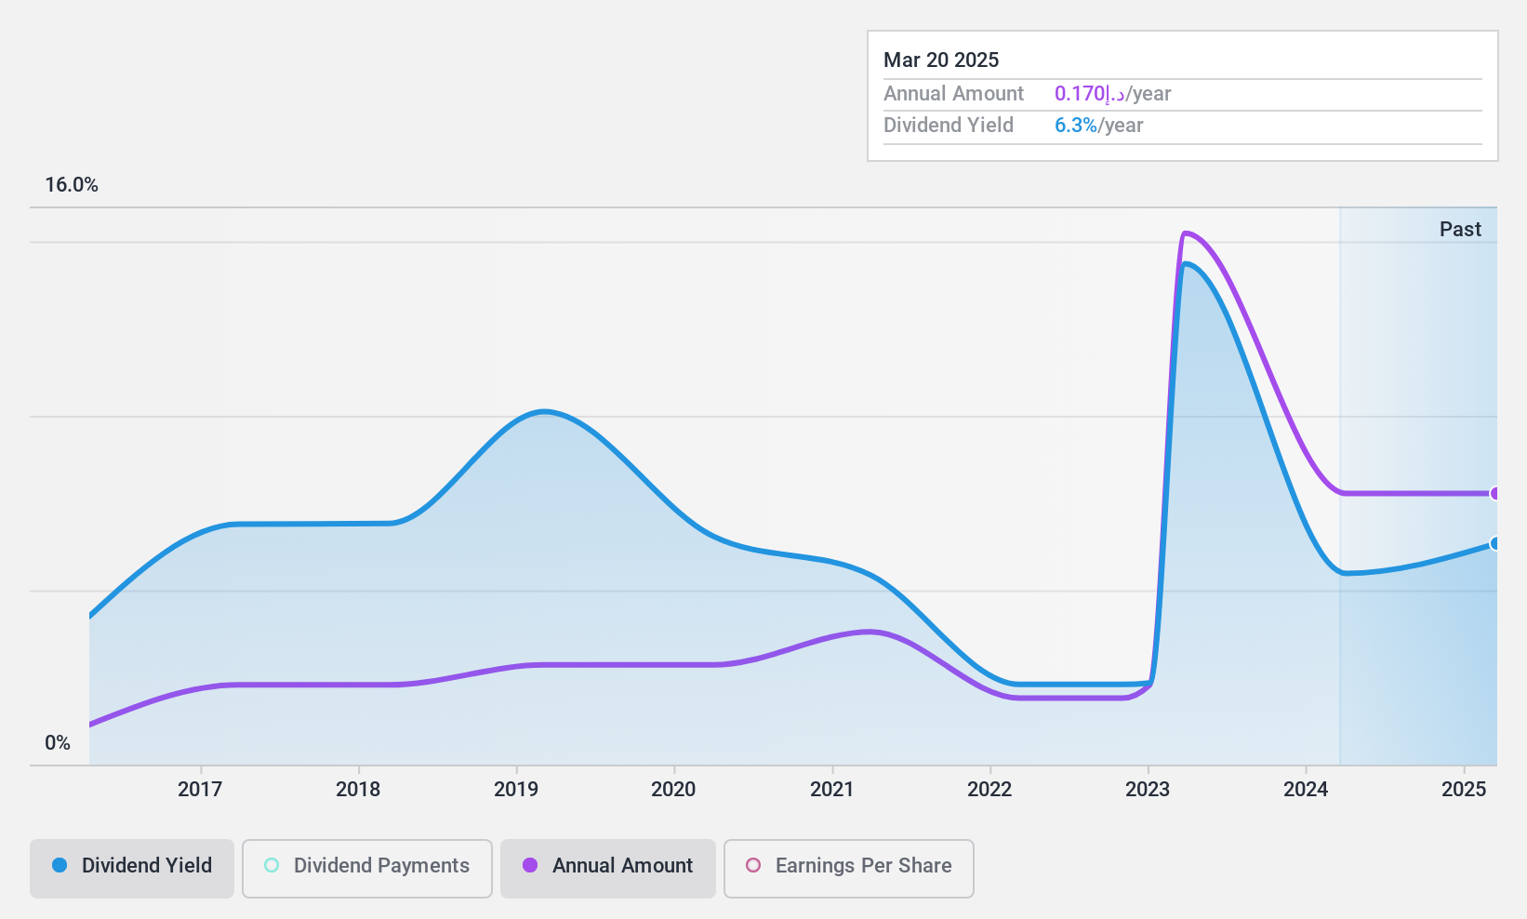1527x919 pixels.
Task: Click the Annual Amount label in tooltip
Action: 953,94
